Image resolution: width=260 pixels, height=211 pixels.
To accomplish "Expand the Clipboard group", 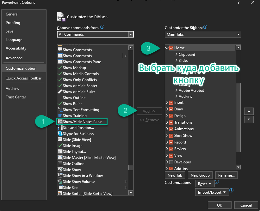I will (176, 54).
